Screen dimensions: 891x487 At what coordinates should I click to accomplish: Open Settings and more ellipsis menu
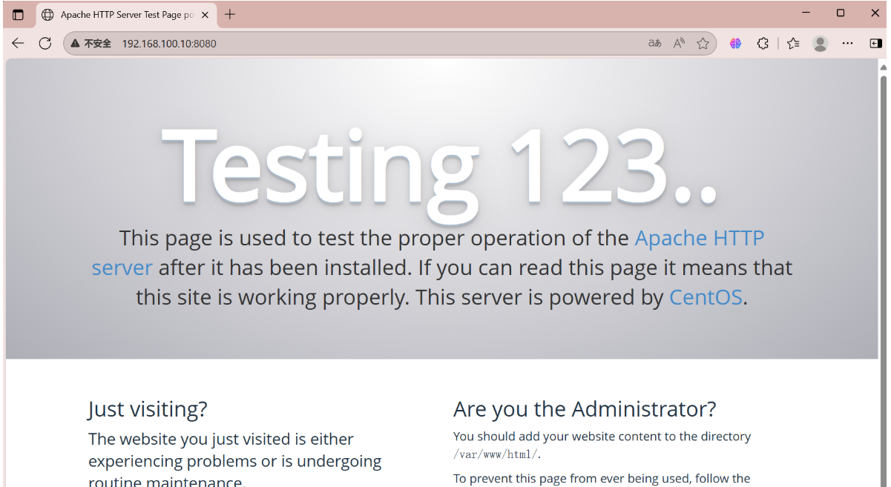point(848,44)
